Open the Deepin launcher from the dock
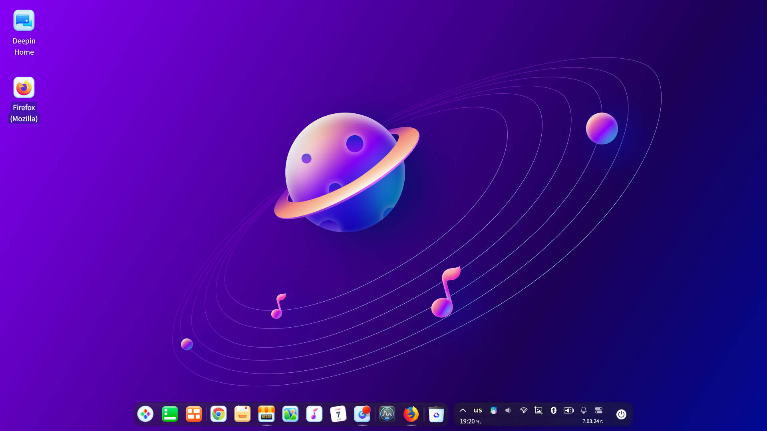The width and height of the screenshot is (767, 431). point(145,414)
